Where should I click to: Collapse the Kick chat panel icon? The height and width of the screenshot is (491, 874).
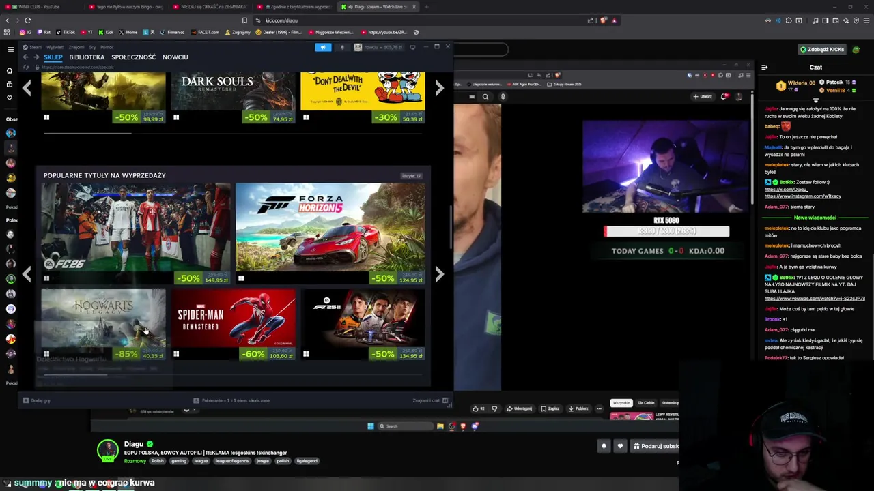[x=764, y=67]
